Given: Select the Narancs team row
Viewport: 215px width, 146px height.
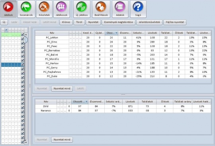Looking at the screenshot, I should tap(123, 111).
